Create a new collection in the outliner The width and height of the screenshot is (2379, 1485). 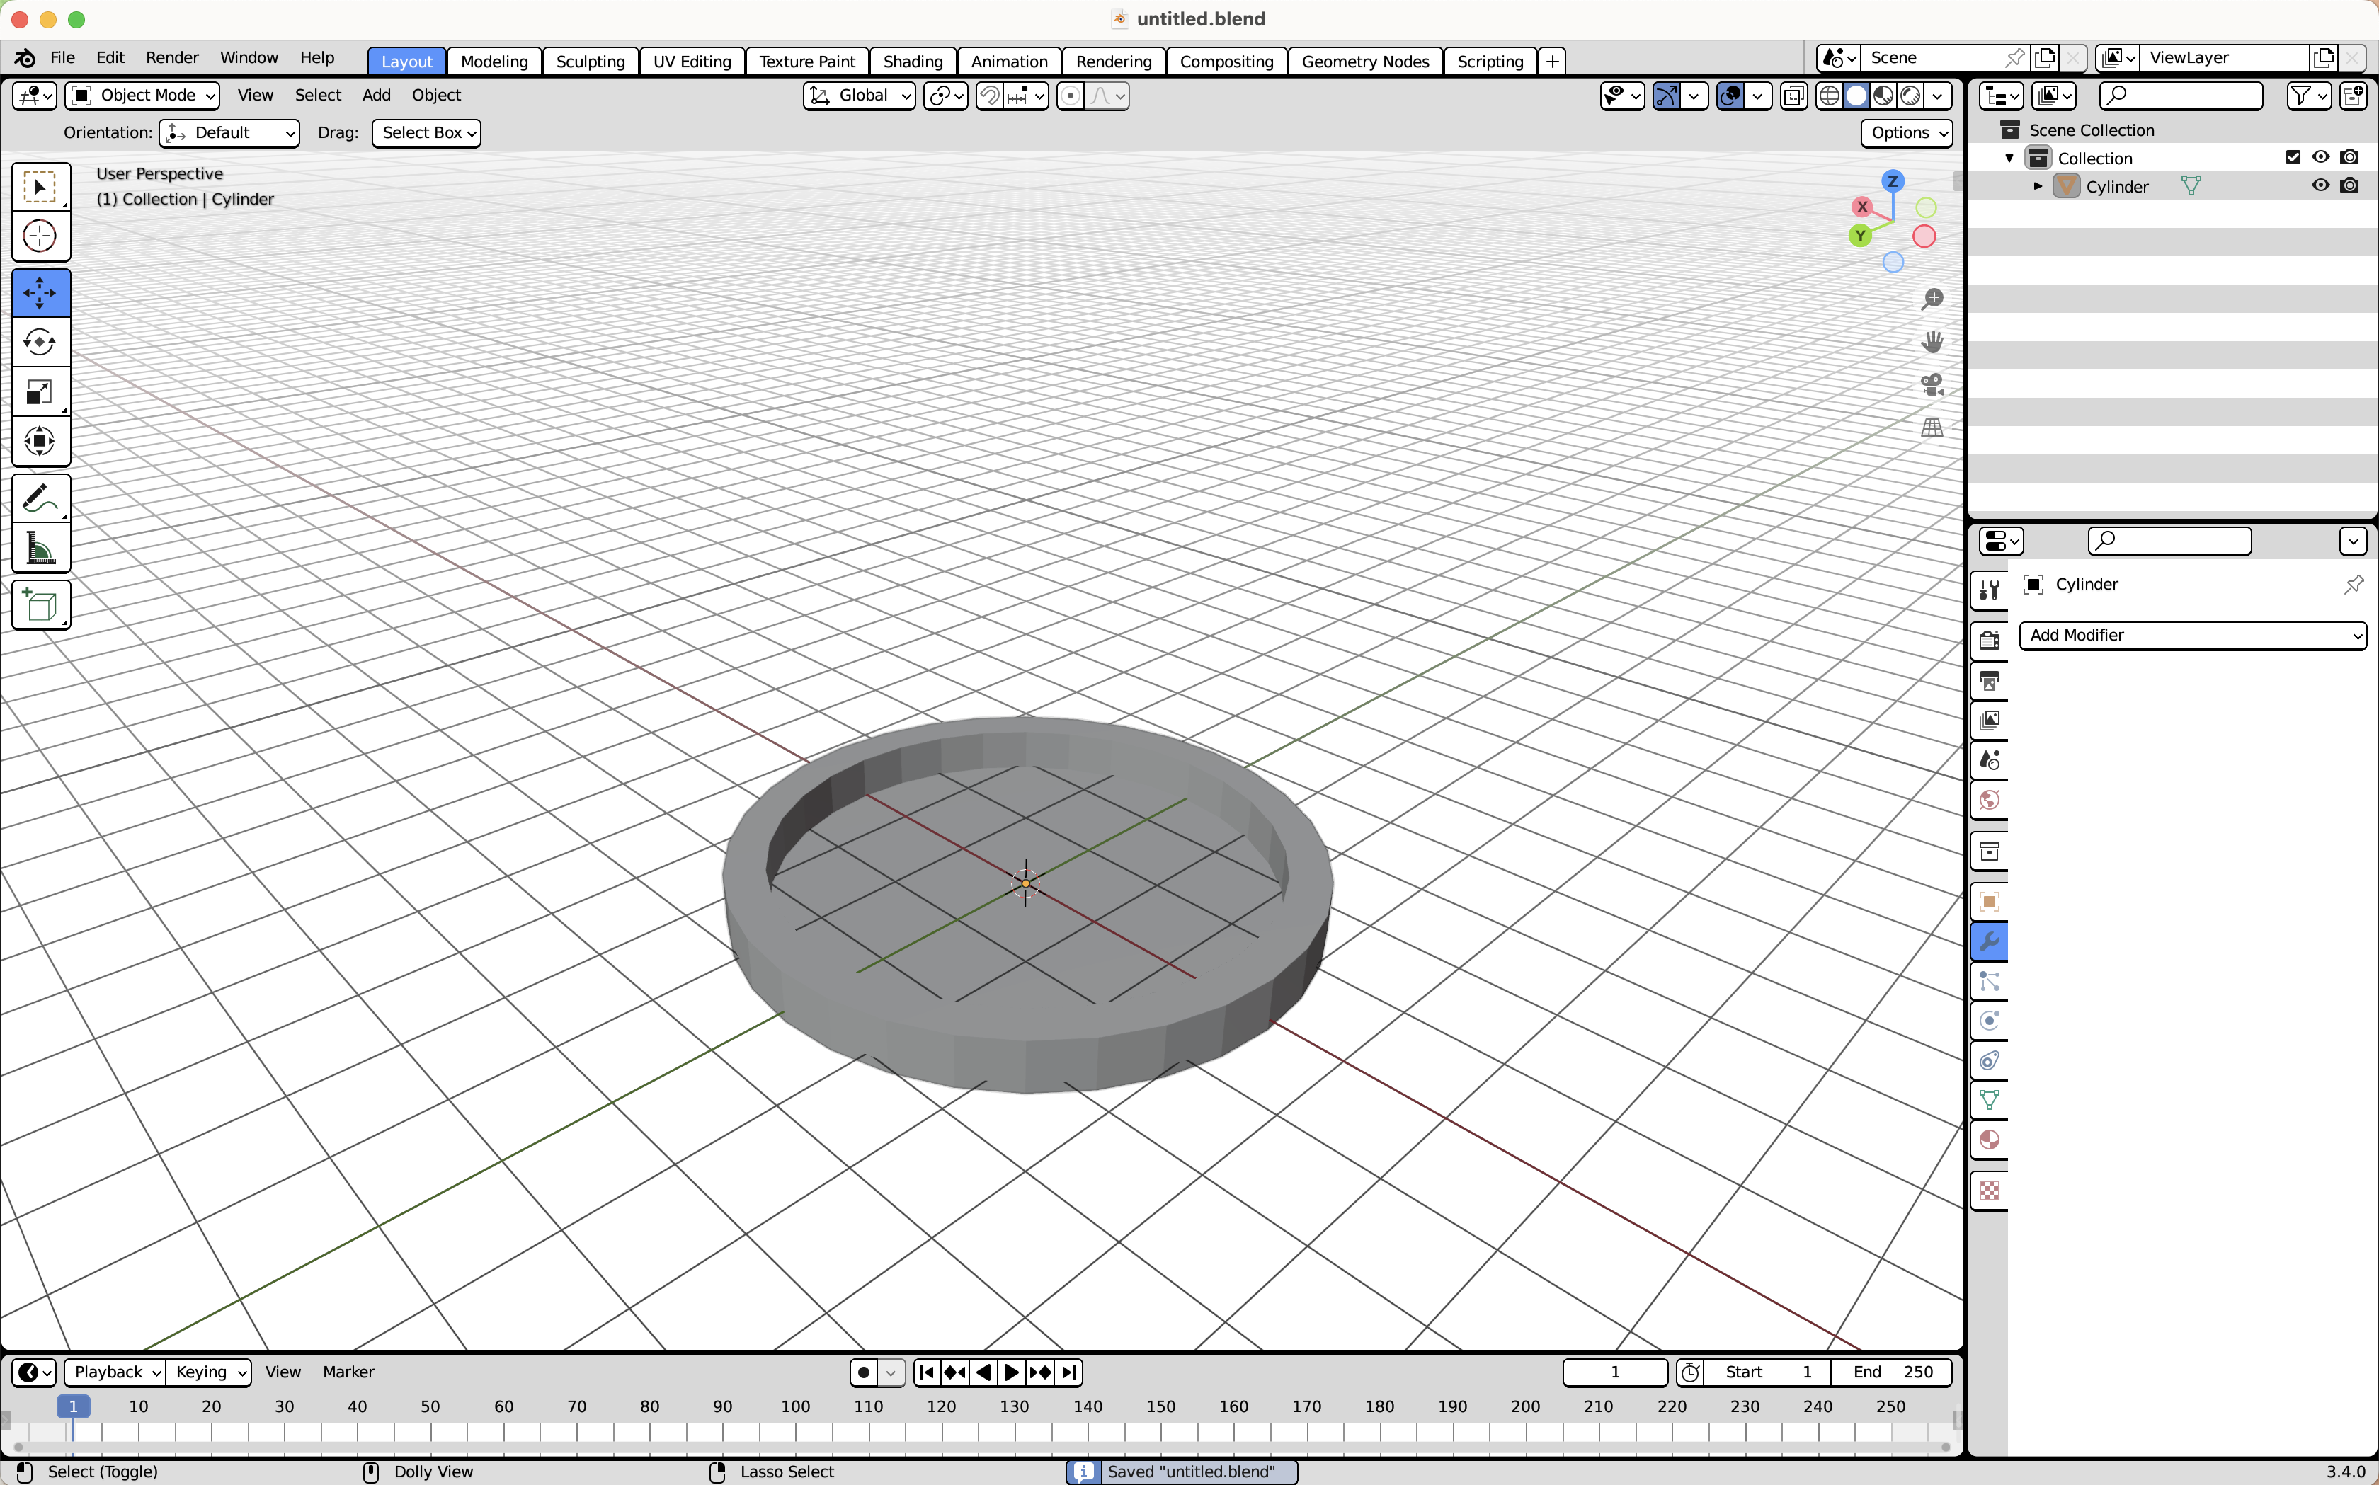tap(2354, 96)
